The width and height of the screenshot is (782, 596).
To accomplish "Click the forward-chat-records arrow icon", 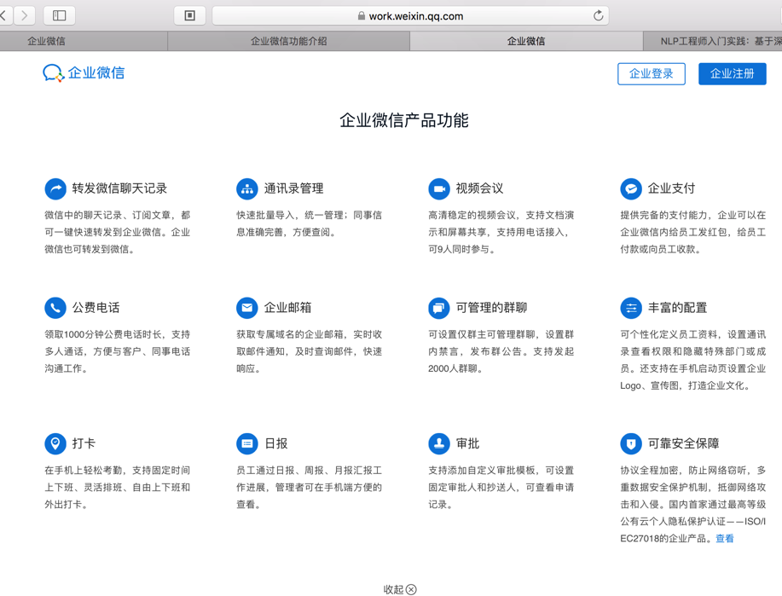I will tap(55, 189).
